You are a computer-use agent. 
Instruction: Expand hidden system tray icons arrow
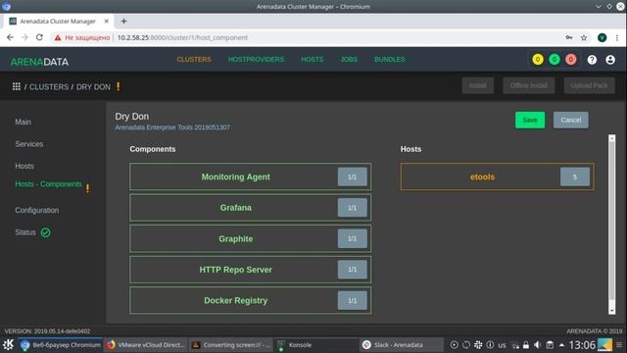(561, 345)
